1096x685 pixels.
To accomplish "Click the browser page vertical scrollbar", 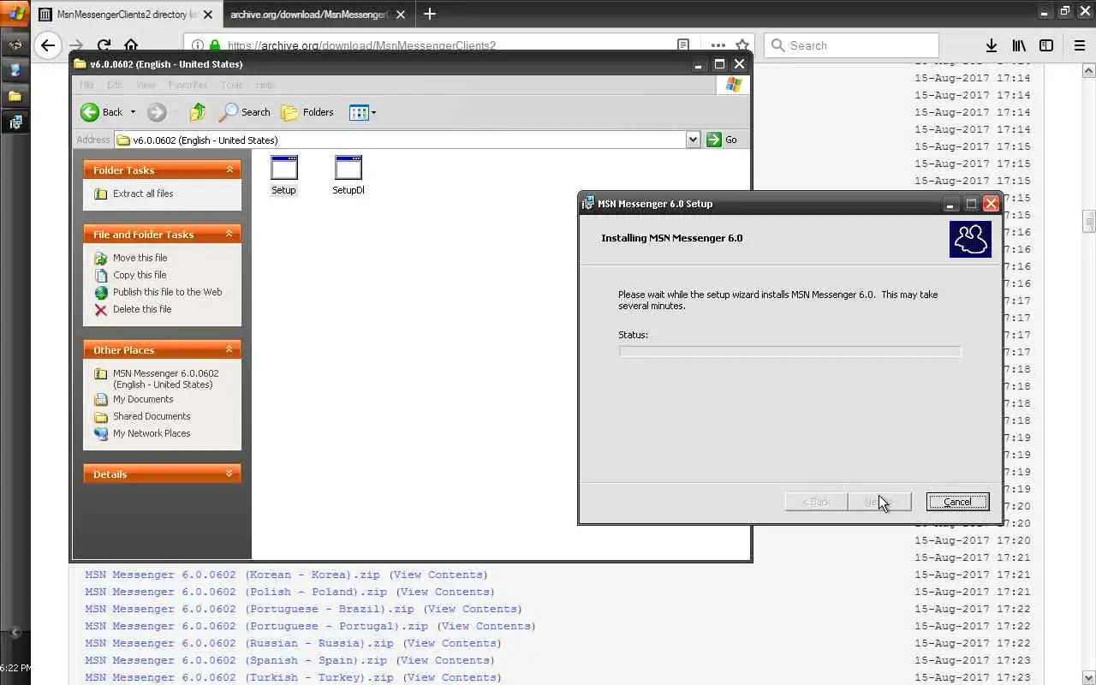I will click(x=1089, y=372).
